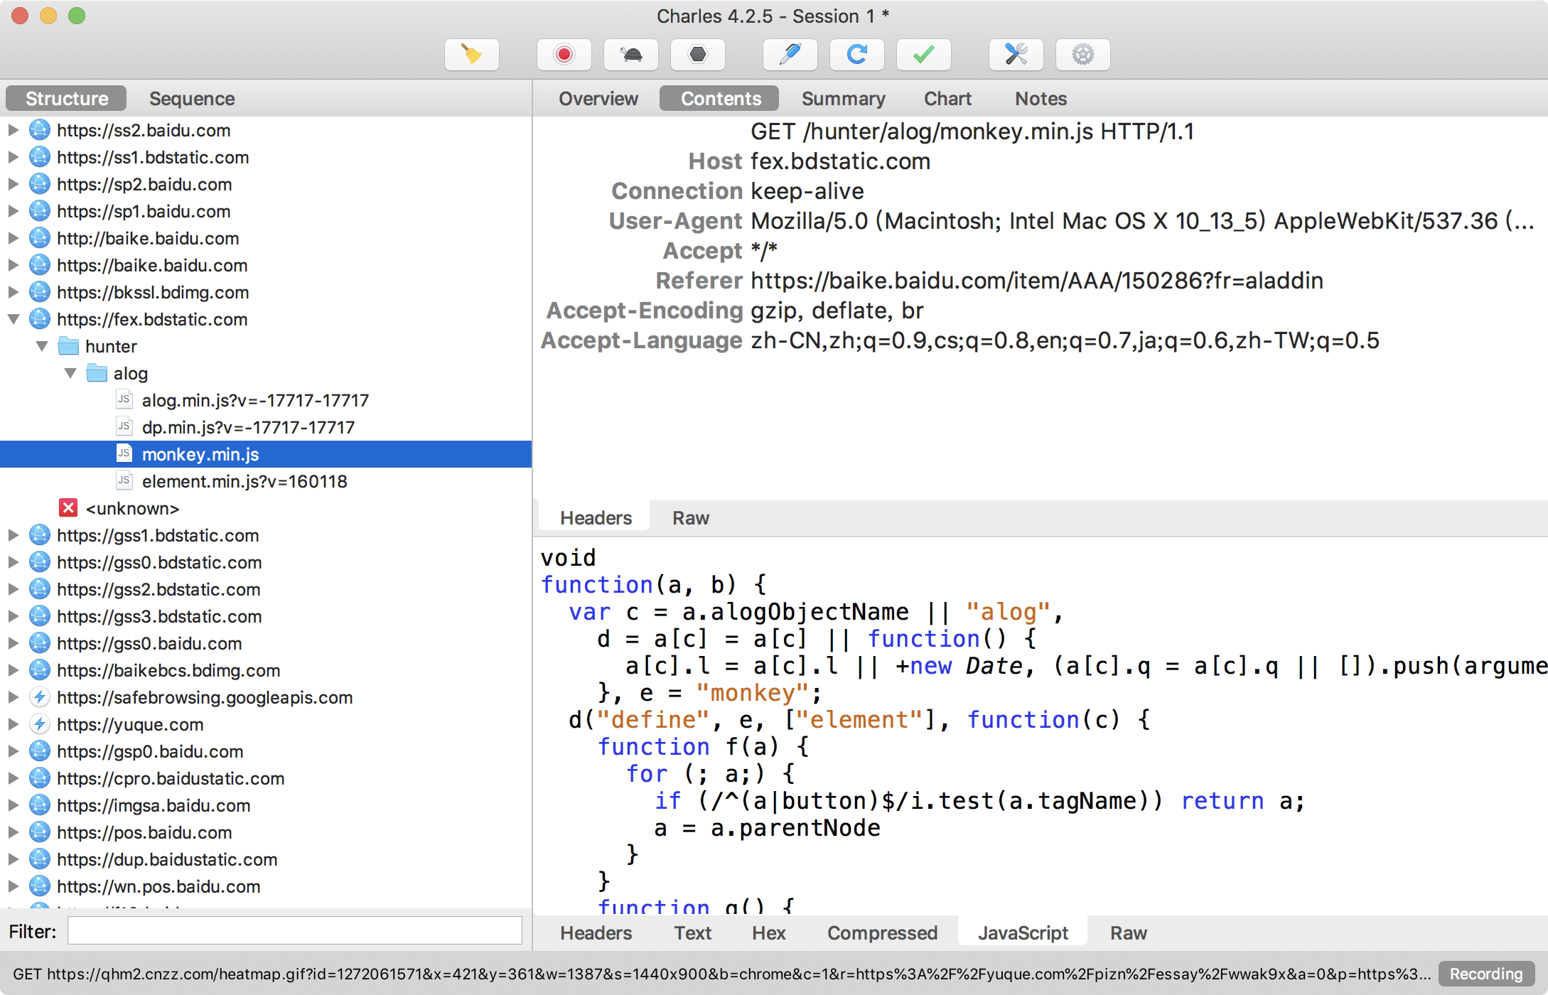Open settings via the gear icon
The image size is (1548, 995).
click(x=1082, y=55)
